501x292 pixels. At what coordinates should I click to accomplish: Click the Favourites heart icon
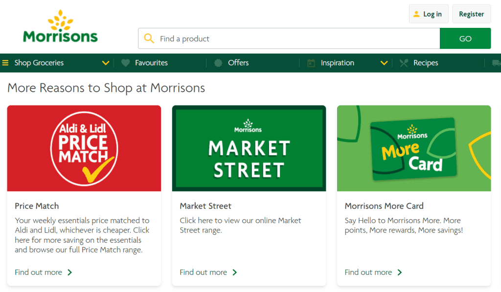(x=126, y=63)
